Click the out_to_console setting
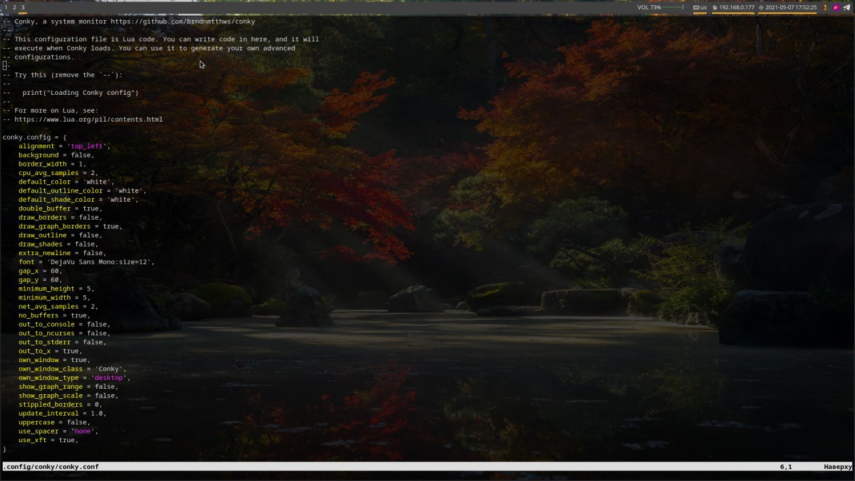This screenshot has height=481, width=855. pyautogui.click(x=64, y=324)
